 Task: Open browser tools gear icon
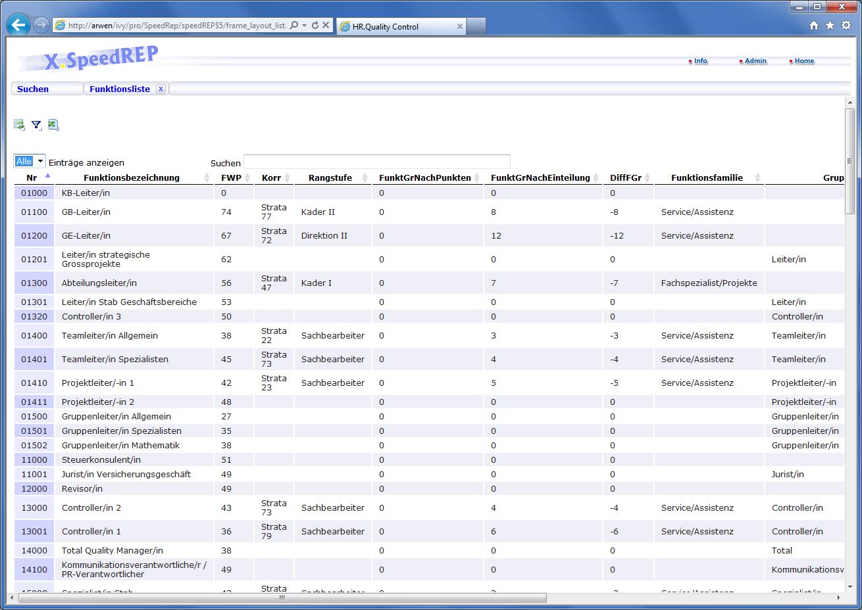click(x=846, y=26)
